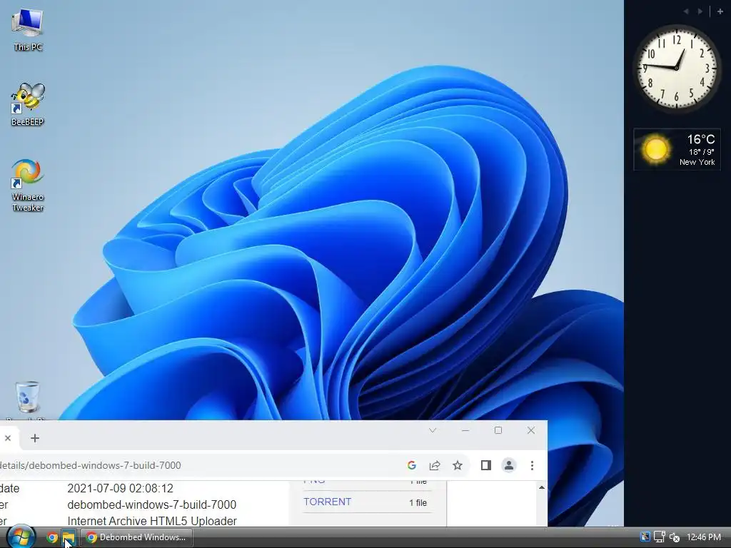731x548 pixels.
Task: Click the debombed-windows-7-build-7000 identifier value
Action: [152, 504]
